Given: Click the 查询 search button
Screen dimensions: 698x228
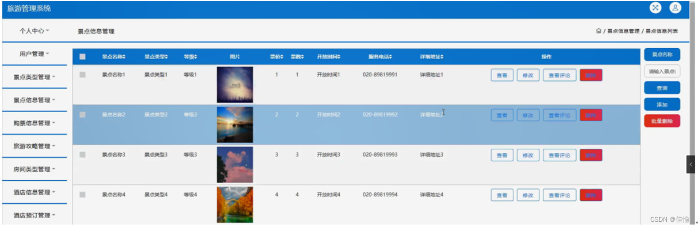Looking at the screenshot, I should [662, 88].
